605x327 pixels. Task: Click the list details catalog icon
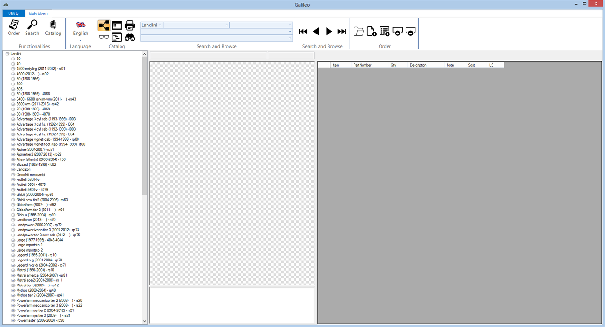pos(117,37)
